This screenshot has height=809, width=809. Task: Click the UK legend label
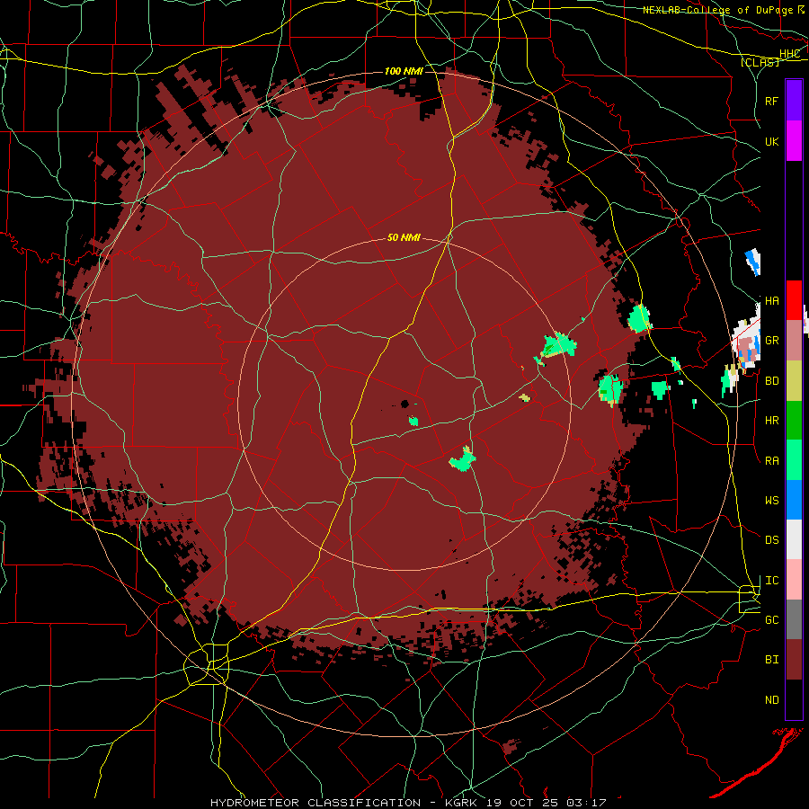click(x=772, y=142)
